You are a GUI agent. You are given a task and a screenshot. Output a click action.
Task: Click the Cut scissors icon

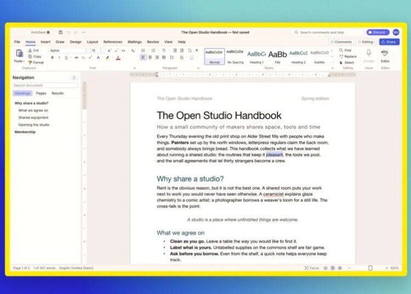click(x=30, y=50)
